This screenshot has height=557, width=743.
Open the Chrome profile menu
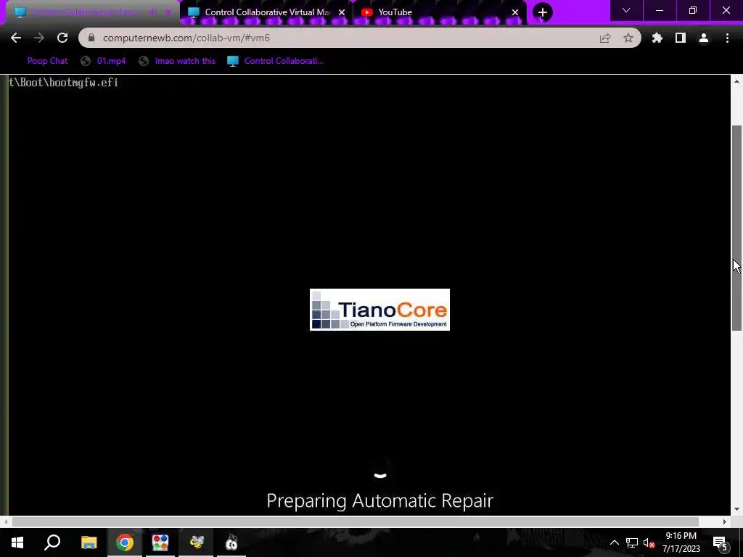(704, 38)
